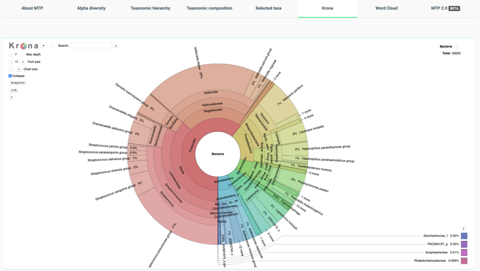Decrease Max depth with minus button
This screenshot has width=480, height=271.
pyautogui.click(x=11, y=54)
